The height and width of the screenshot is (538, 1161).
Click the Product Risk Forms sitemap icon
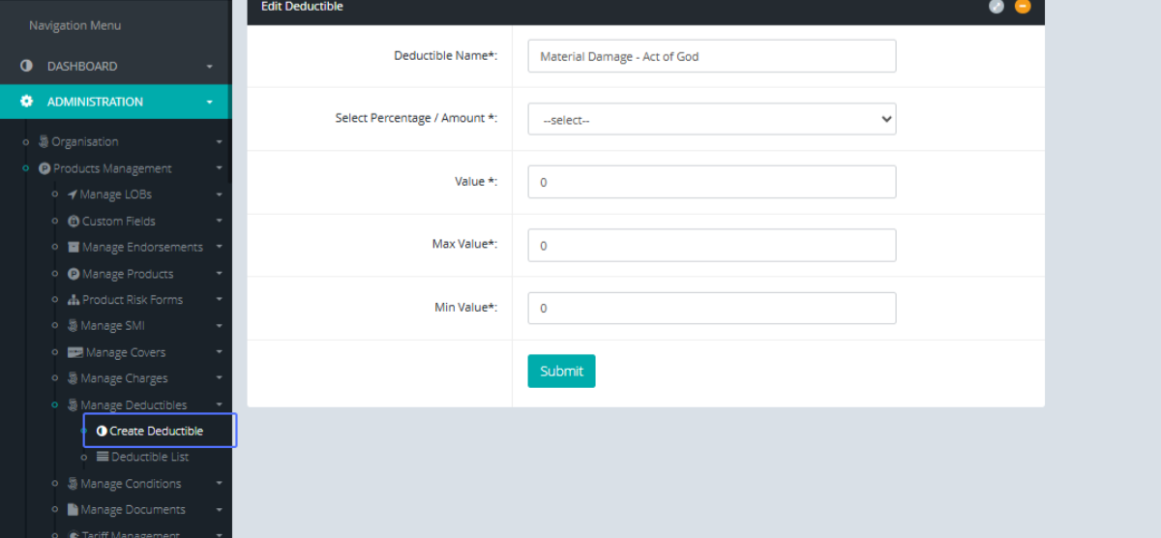tap(74, 300)
